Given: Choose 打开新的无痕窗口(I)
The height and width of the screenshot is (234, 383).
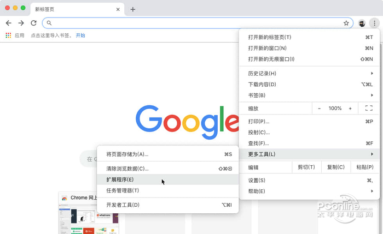Looking at the screenshot, I should [309, 59].
